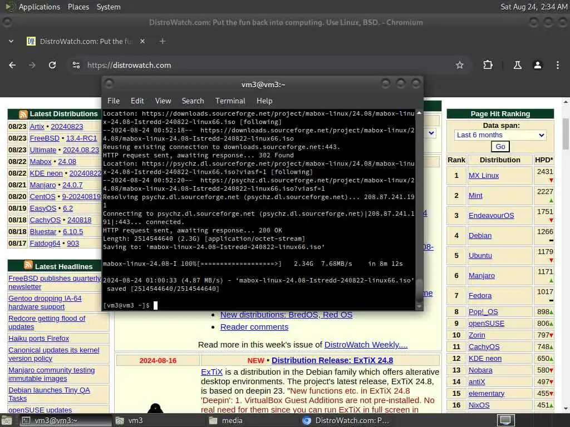Open the Last 6 months data span dropdown

coord(500,135)
